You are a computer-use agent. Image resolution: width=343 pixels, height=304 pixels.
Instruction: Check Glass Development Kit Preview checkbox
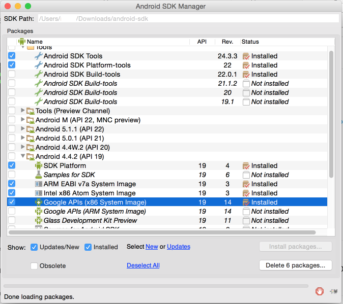point(12,220)
